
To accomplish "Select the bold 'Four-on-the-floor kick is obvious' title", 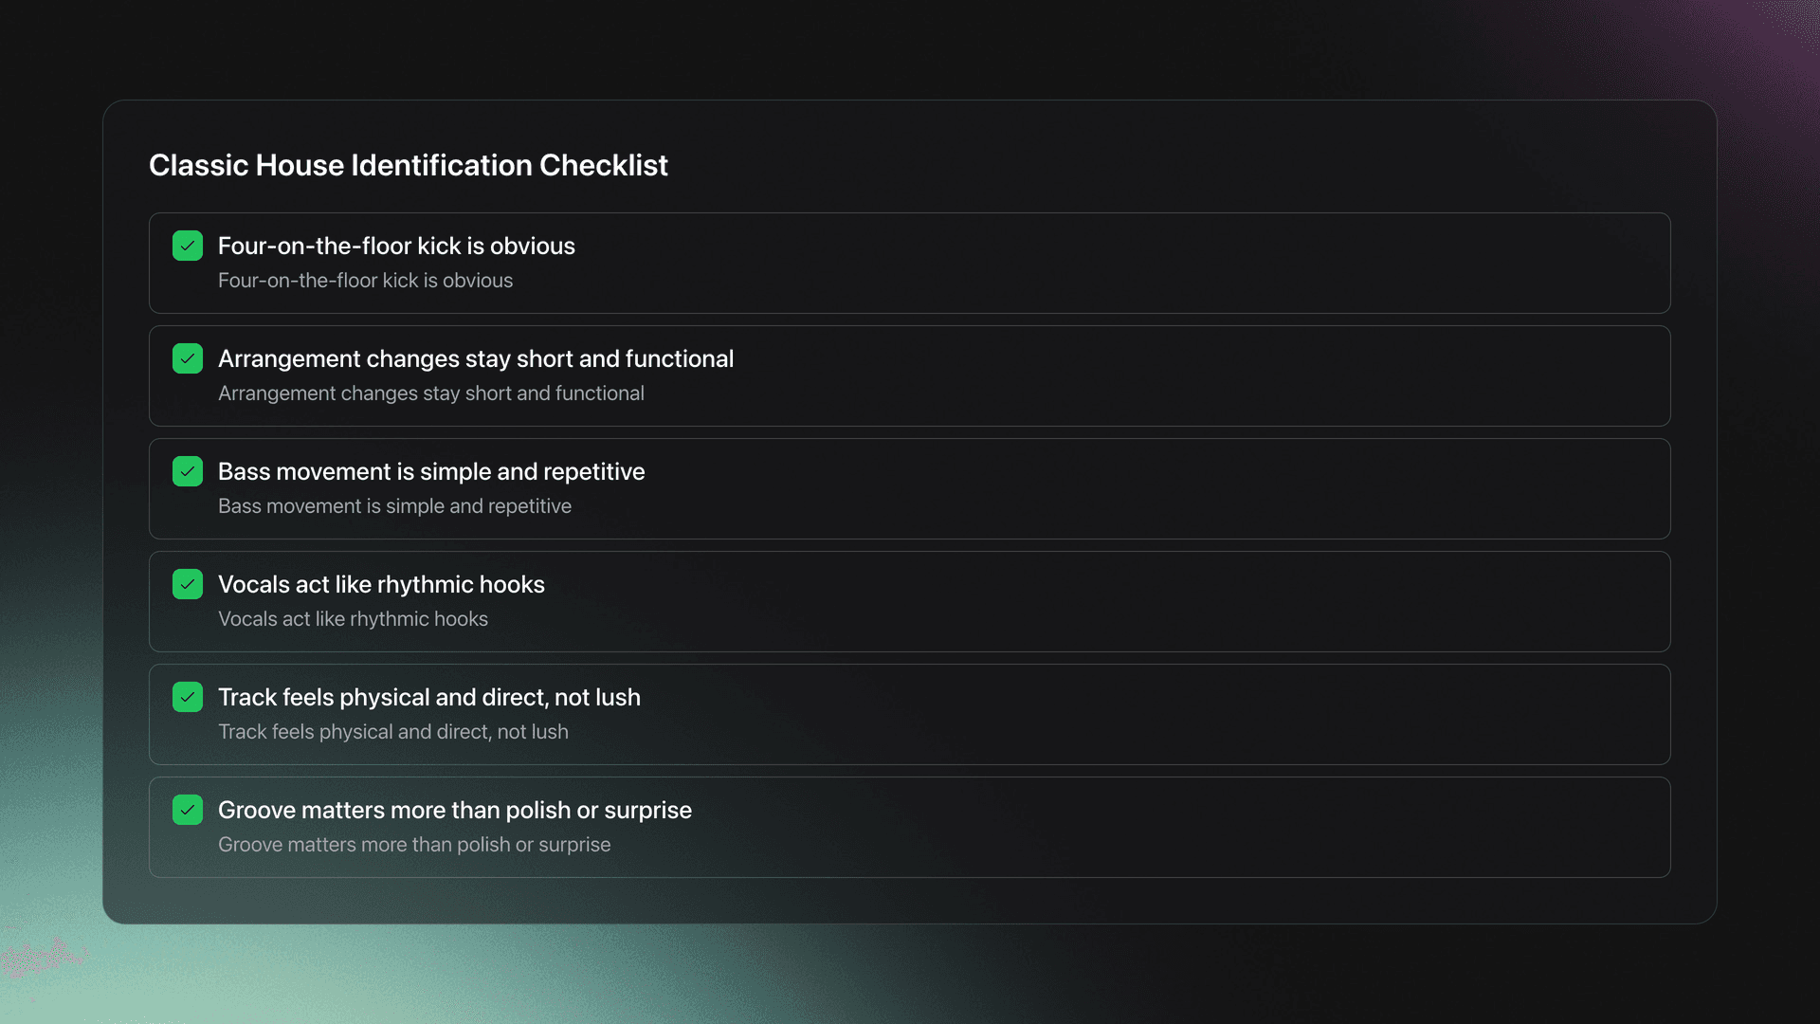I will (x=396, y=246).
